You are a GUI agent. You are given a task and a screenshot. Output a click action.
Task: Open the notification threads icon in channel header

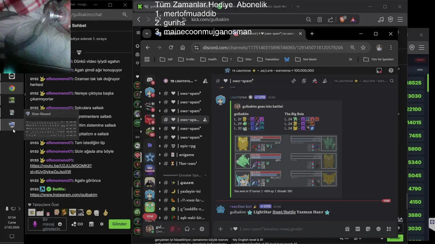tap(294, 81)
